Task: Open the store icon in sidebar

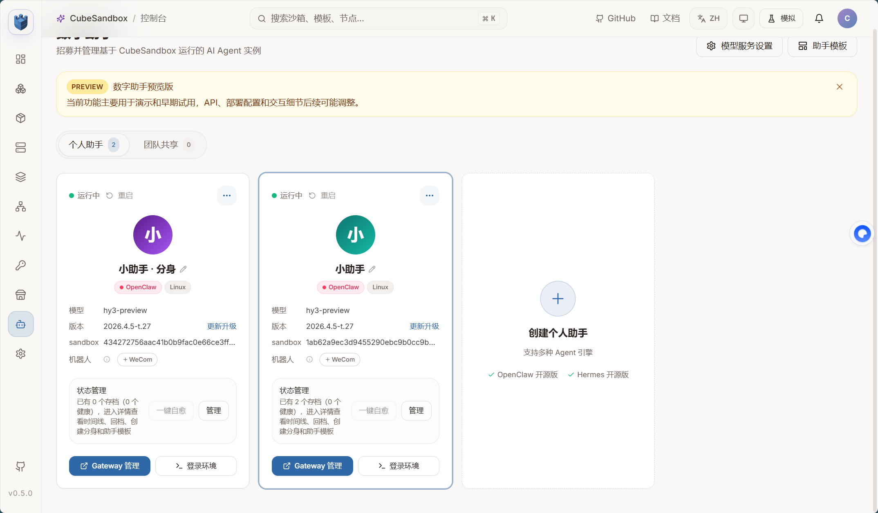Action: [x=21, y=295]
